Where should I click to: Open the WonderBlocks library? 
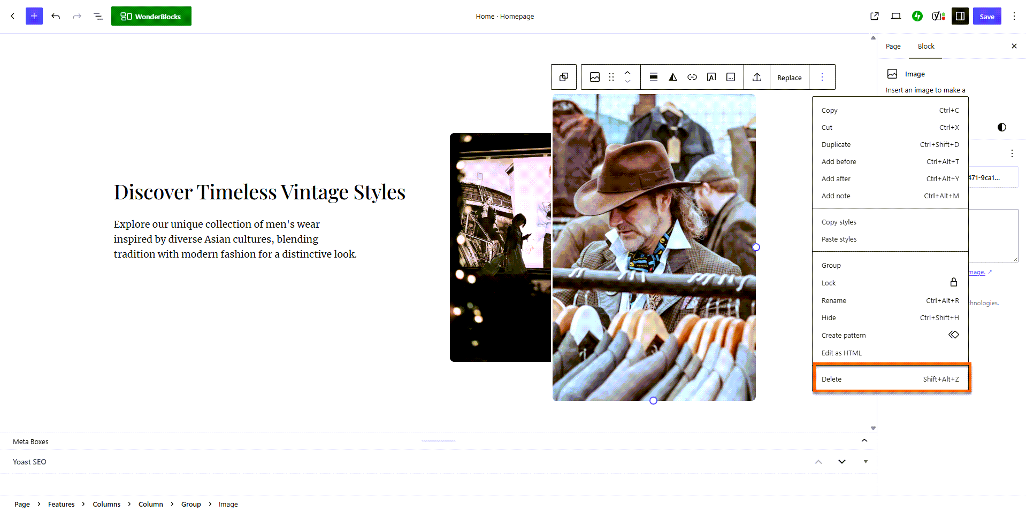tap(151, 16)
